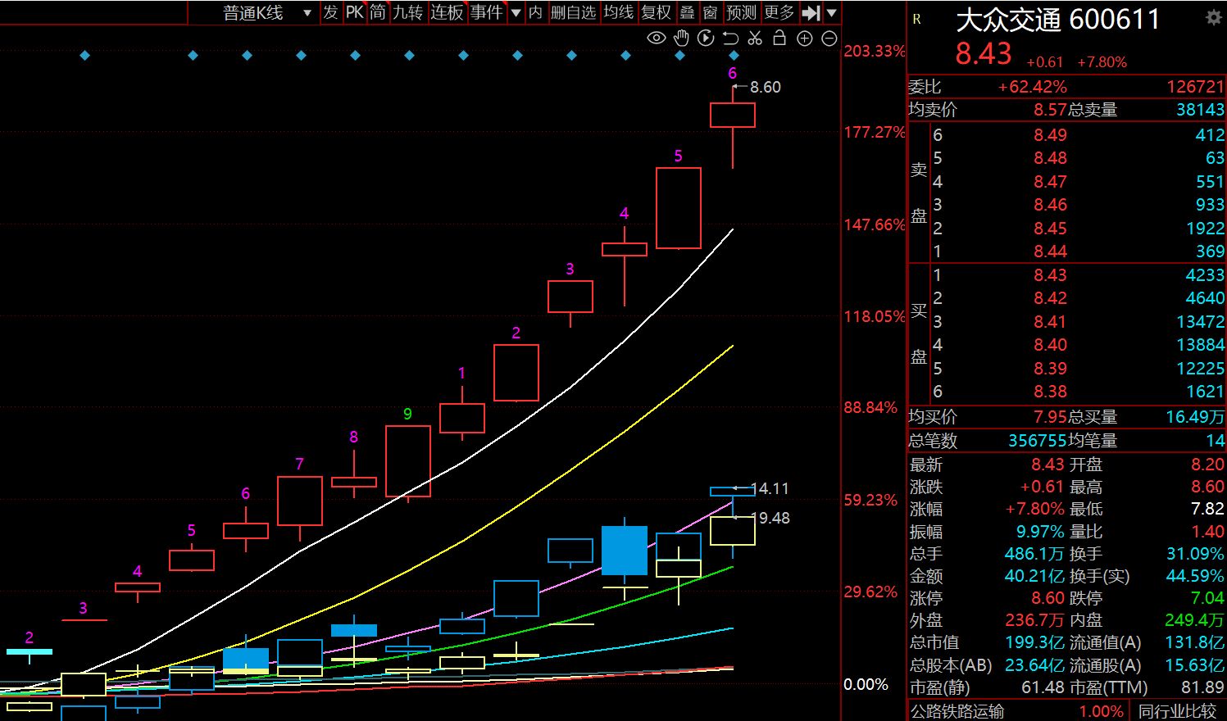Image resolution: width=1227 pixels, height=721 pixels.
Task: Select buy level 1 price 8.43
Action: 1050,275
